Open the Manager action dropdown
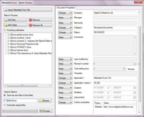The width and height of the screenshot is (144, 117). click(65, 18)
